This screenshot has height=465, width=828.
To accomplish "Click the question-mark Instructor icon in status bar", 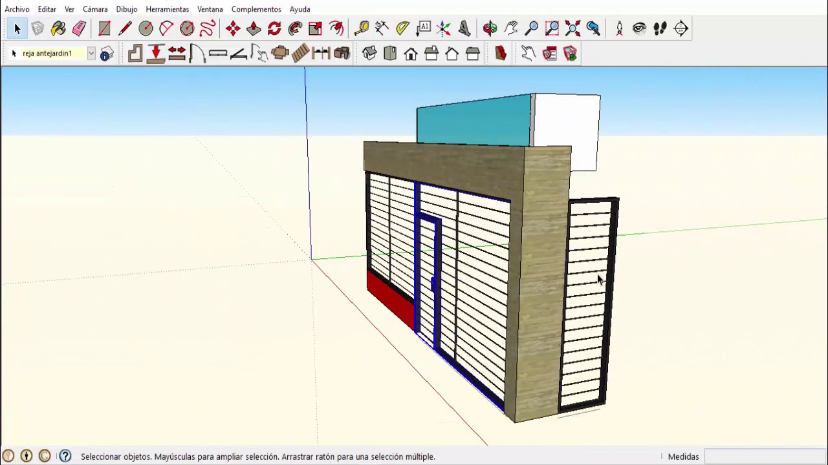I will coord(65,457).
